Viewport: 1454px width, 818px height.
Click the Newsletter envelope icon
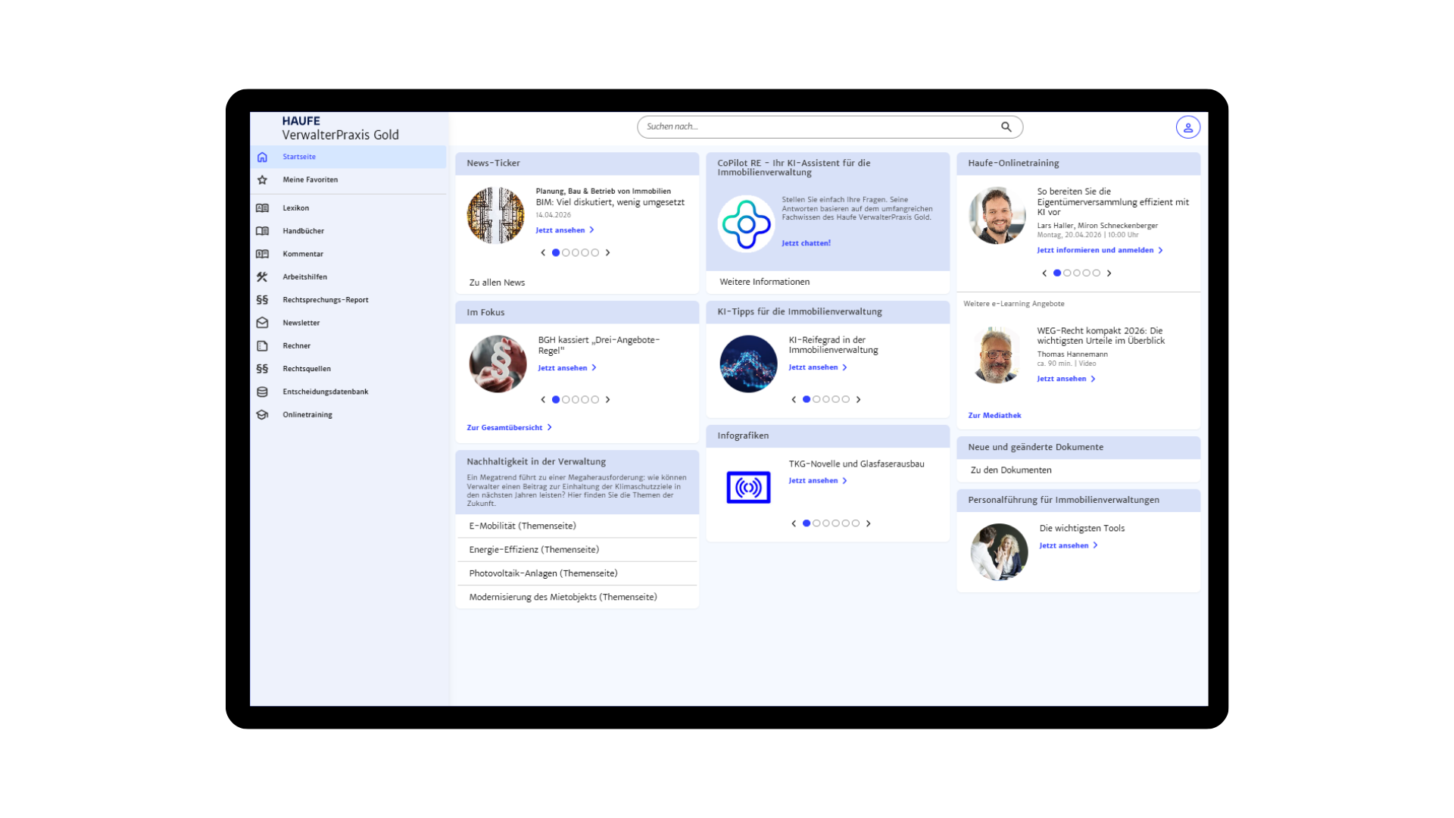coord(262,323)
